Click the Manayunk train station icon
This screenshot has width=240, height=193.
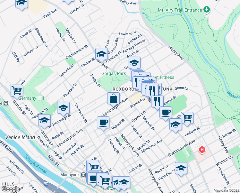click(83, 175)
